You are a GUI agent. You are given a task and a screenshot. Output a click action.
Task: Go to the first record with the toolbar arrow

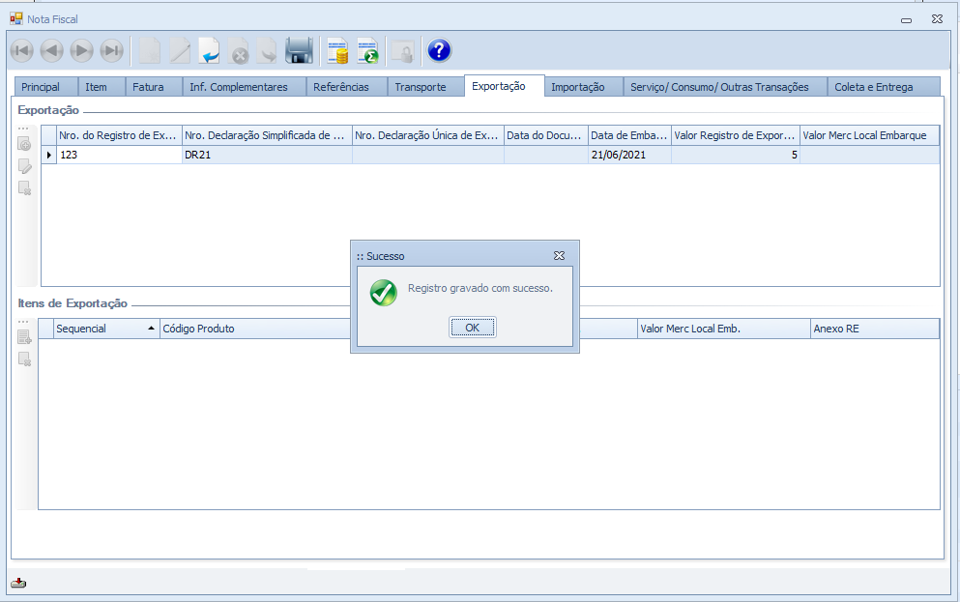tap(21, 51)
